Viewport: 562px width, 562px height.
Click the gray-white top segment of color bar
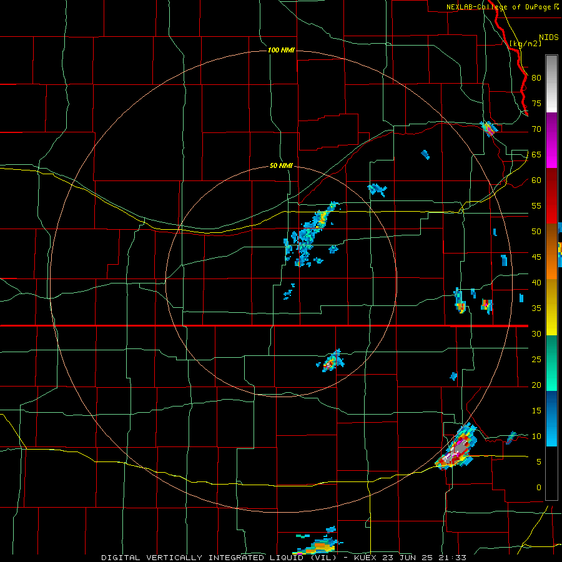[551, 84]
